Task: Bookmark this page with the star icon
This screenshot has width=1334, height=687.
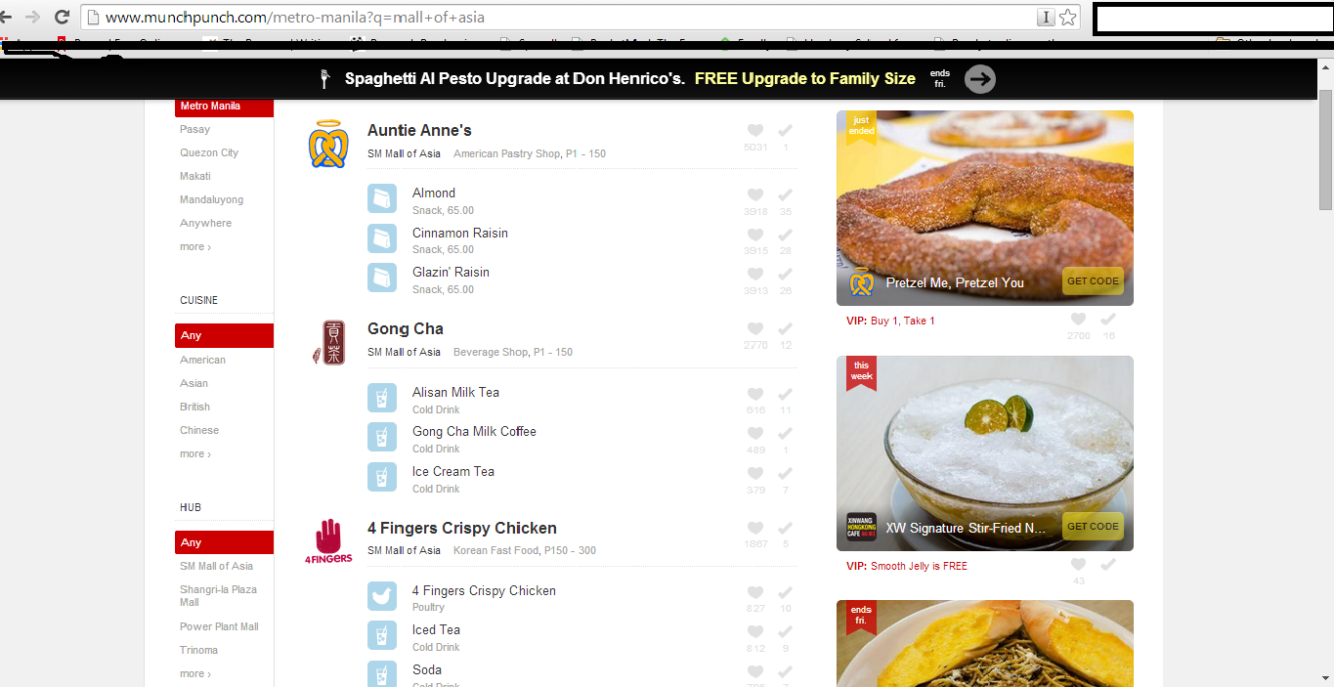Action: (1068, 17)
